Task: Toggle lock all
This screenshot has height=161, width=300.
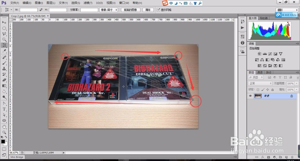Action: pyautogui.click(x=272, y=90)
